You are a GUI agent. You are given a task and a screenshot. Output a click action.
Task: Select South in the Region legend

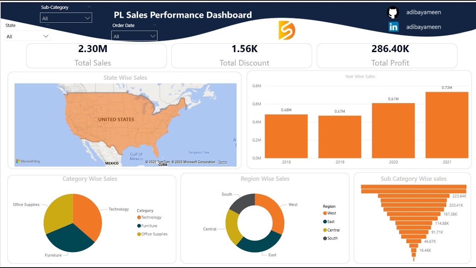pos(330,238)
